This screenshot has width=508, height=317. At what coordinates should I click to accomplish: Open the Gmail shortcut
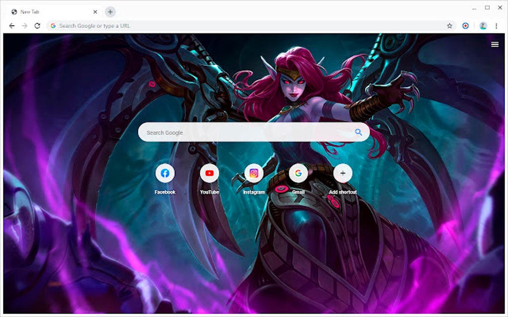point(298,173)
